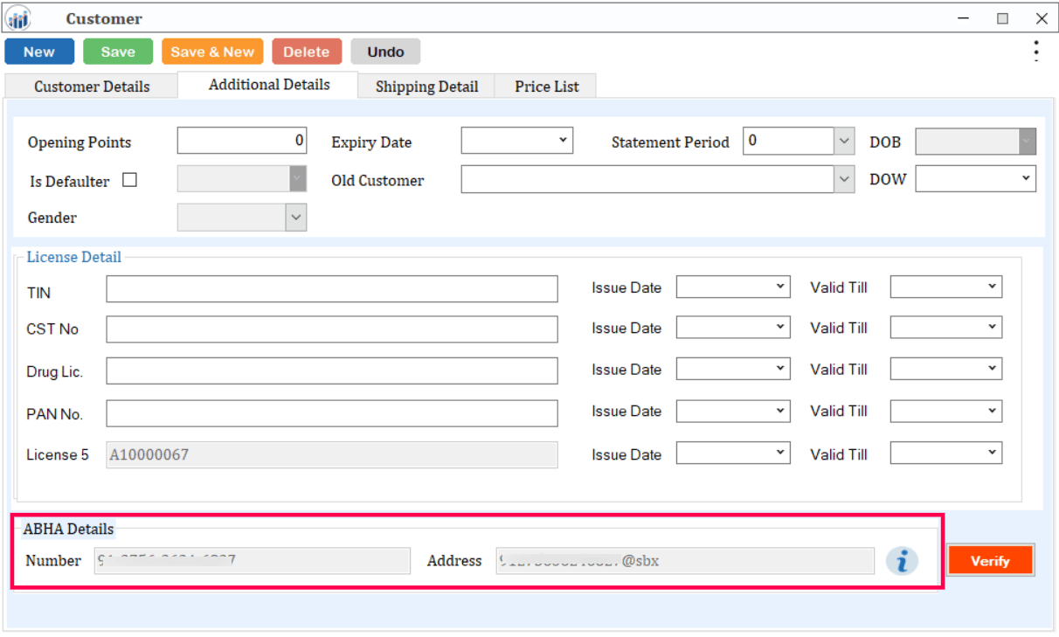Screen dimensions: 1059x637
Task: Click the Undo button
Action: click(x=385, y=52)
